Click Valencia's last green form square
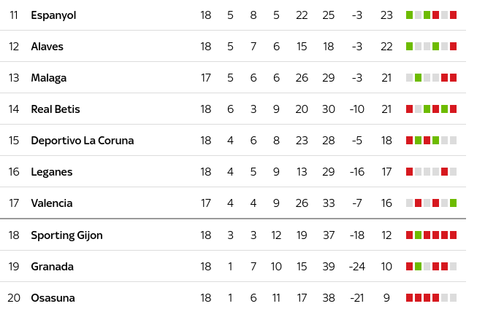The width and height of the screenshot is (477, 317). pos(454,203)
